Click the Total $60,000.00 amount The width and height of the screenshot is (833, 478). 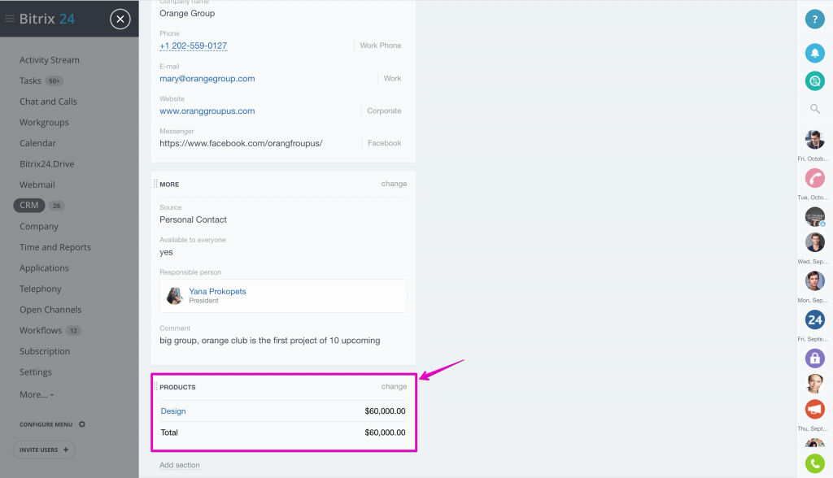pos(385,432)
